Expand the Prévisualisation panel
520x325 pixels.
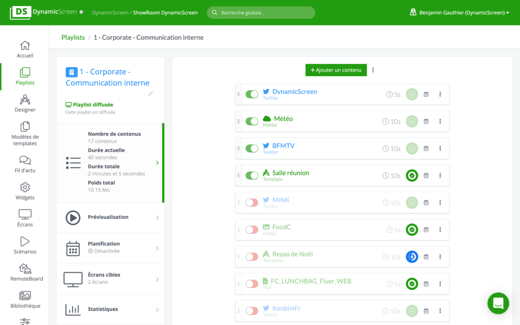coord(110,218)
